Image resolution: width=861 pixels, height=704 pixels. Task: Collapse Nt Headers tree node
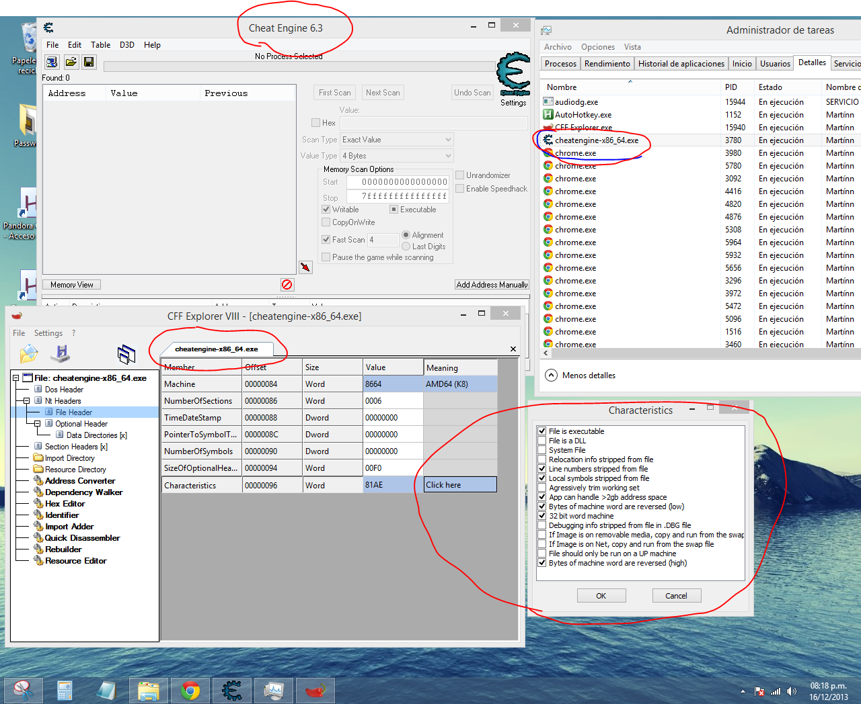26,401
